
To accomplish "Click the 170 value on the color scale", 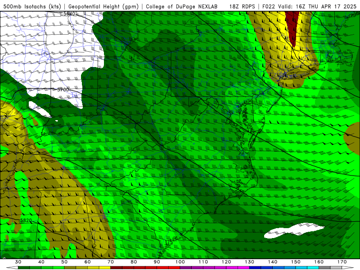I will click(x=342, y=262).
